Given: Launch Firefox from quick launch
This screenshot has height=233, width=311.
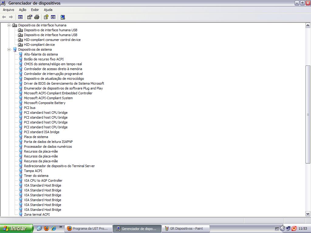Looking at the screenshot, I should coord(46,228).
